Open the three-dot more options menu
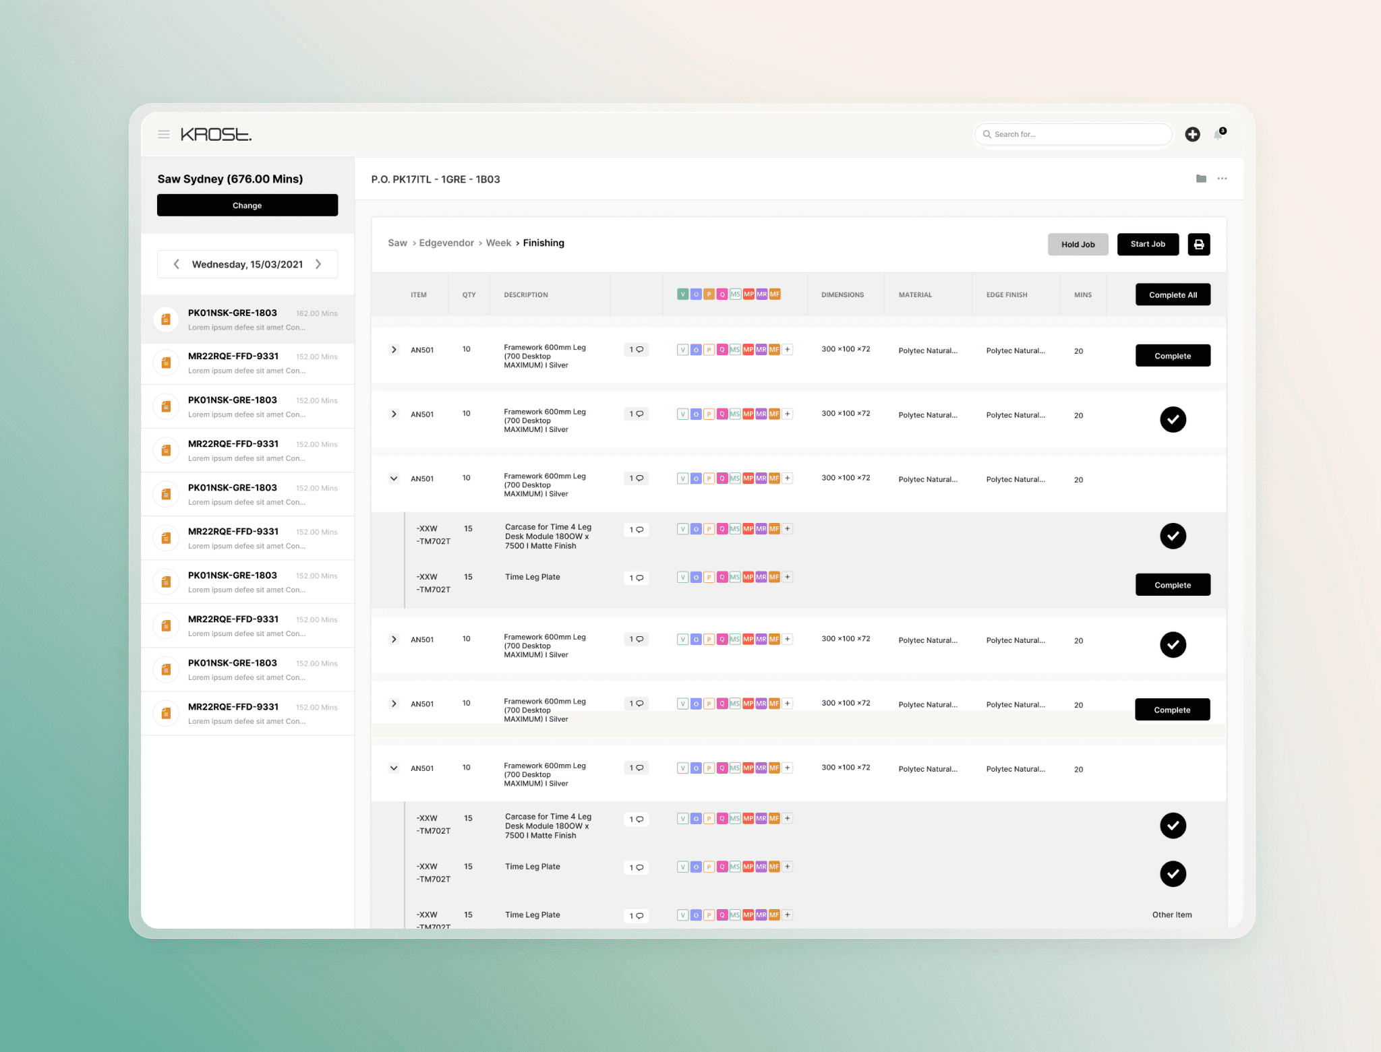1381x1052 pixels. click(x=1222, y=179)
